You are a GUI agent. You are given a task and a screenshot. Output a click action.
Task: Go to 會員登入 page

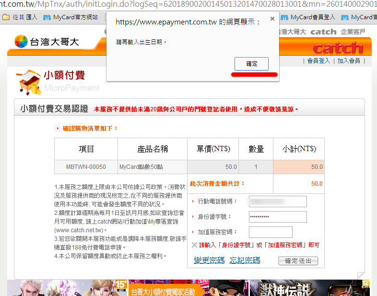(x=318, y=61)
